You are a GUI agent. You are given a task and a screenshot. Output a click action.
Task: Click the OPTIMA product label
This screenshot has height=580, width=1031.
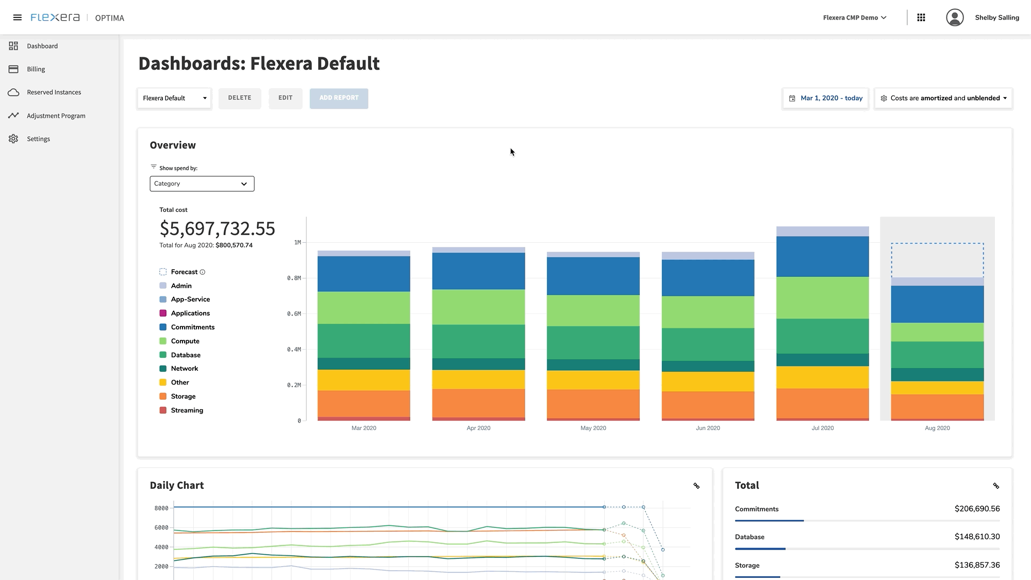pyautogui.click(x=109, y=18)
